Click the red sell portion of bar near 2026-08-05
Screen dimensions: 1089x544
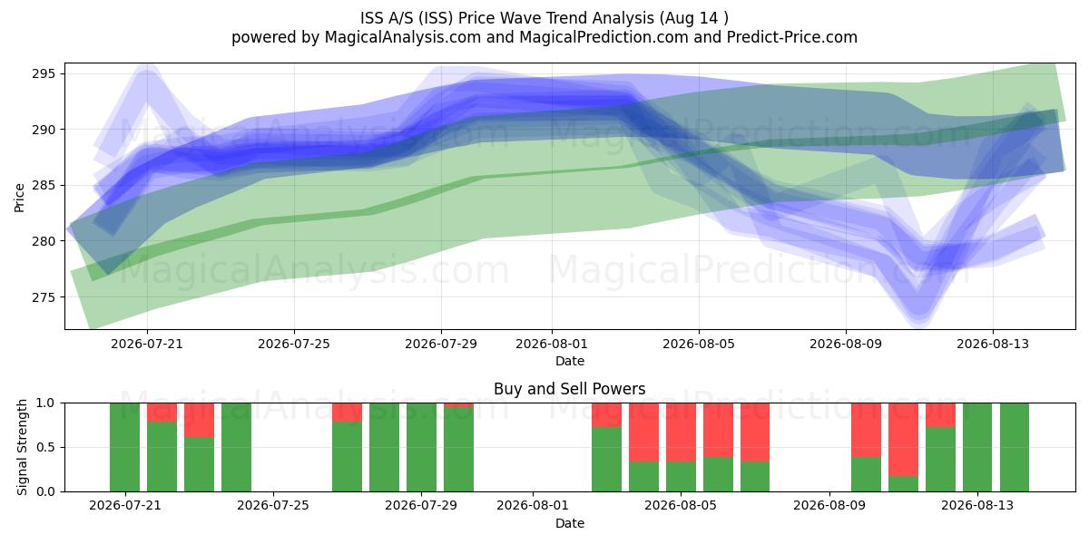(681, 432)
